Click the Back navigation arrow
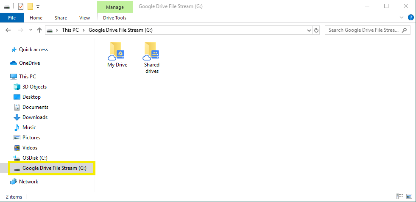The width and height of the screenshot is (416, 202). (8, 30)
